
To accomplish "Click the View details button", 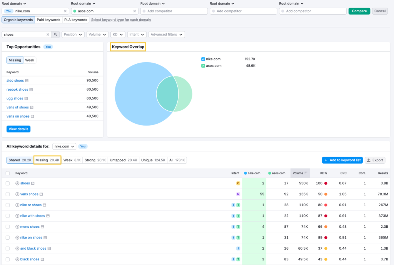I will point(18,129).
